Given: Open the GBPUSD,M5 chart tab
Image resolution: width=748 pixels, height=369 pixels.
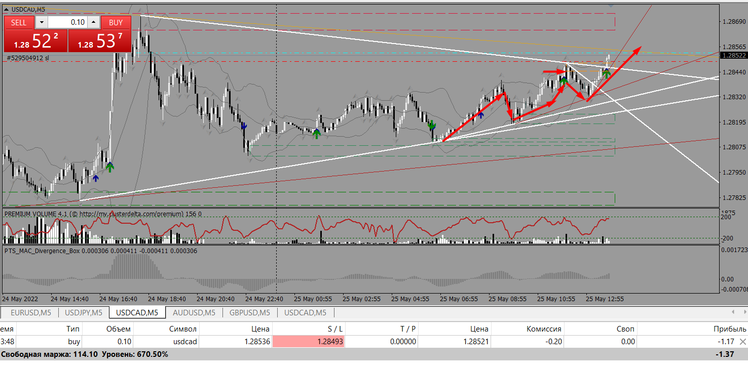Looking at the screenshot, I should (249, 312).
